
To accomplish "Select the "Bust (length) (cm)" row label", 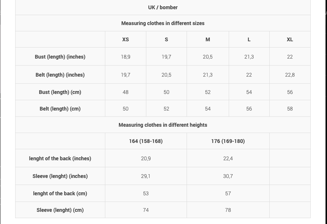I will tap(60, 92).
